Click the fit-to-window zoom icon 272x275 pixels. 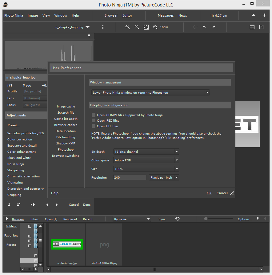pos(146,27)
